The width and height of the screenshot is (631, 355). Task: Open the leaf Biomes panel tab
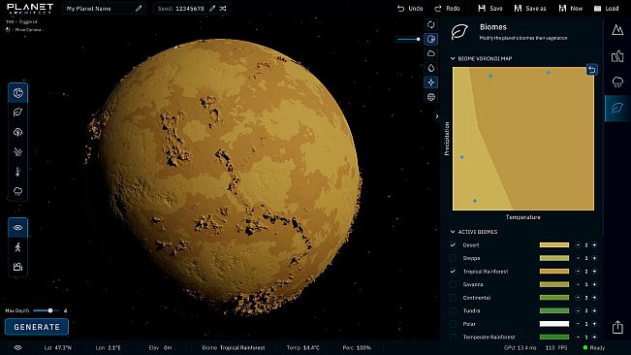(617, 108)
